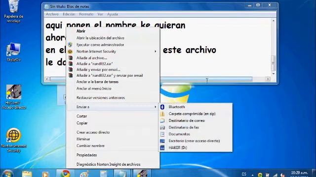Click the Norton icon in the system tray
The height and width of the screenshot is (177, 316).
(x=260, y=175)
